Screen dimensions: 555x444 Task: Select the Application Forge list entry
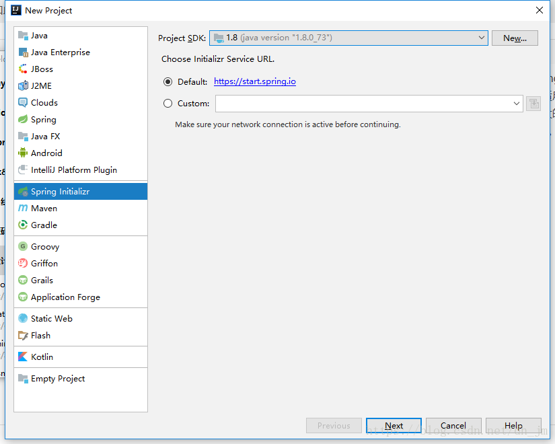[x=81, y=297]
